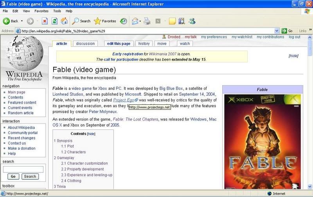Click the yellow Discuss note icon
Viewport: 313px width, 197px height.
pyautogui.click(x=172, y=21)
